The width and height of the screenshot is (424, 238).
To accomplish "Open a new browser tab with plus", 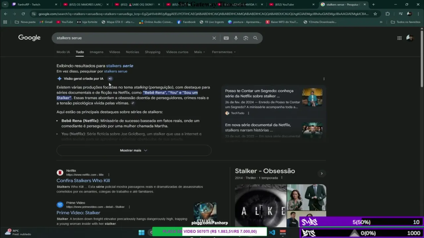I will coord(373,5).
